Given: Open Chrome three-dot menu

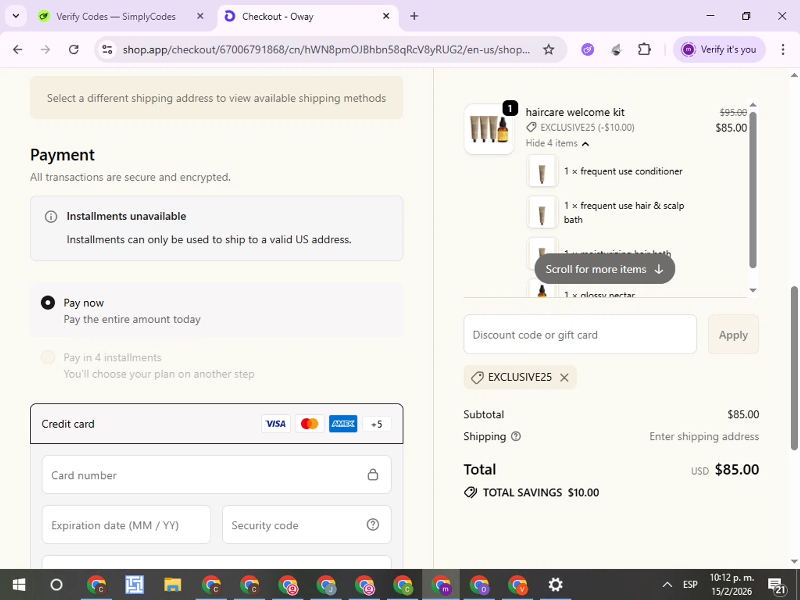Looking at the screenshot, I should (x=783, y=50).
